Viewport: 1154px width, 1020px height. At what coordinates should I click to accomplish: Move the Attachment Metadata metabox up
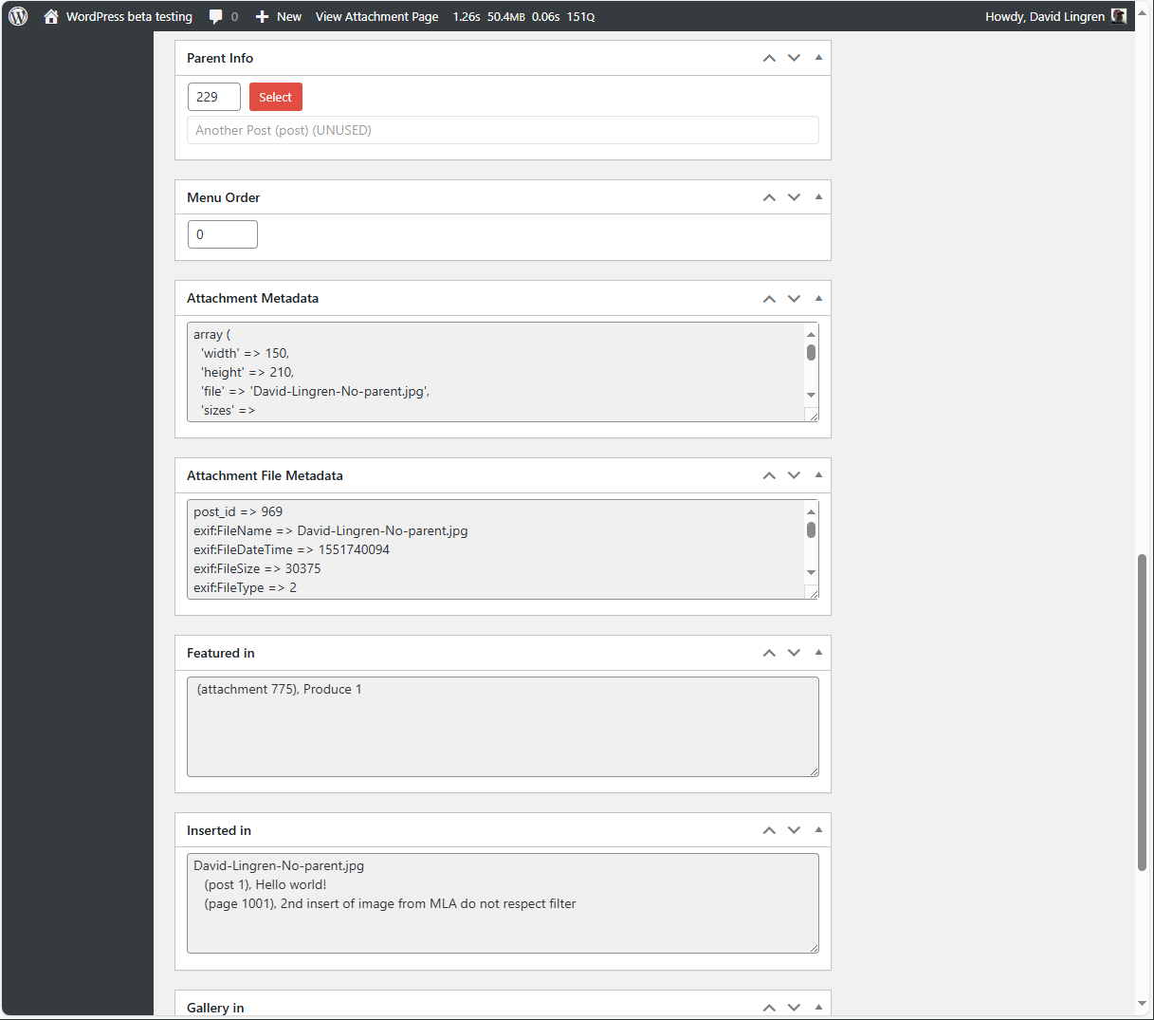pyautogui.click(x=769, y=298)
